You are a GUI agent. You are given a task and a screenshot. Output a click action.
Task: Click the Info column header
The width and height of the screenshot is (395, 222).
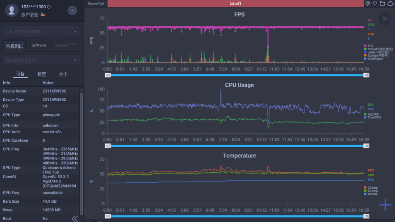(7, 83)
